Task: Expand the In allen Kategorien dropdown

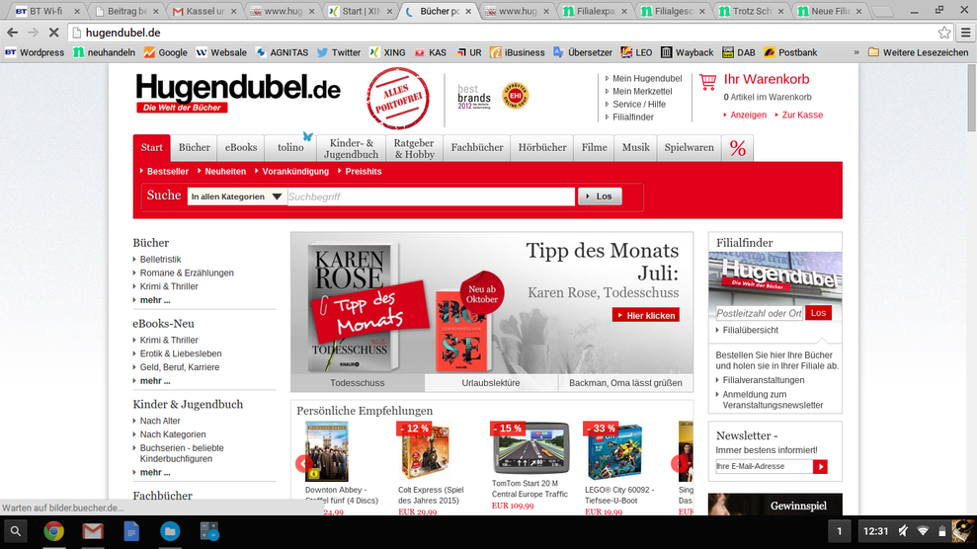Action: [237, 196]
